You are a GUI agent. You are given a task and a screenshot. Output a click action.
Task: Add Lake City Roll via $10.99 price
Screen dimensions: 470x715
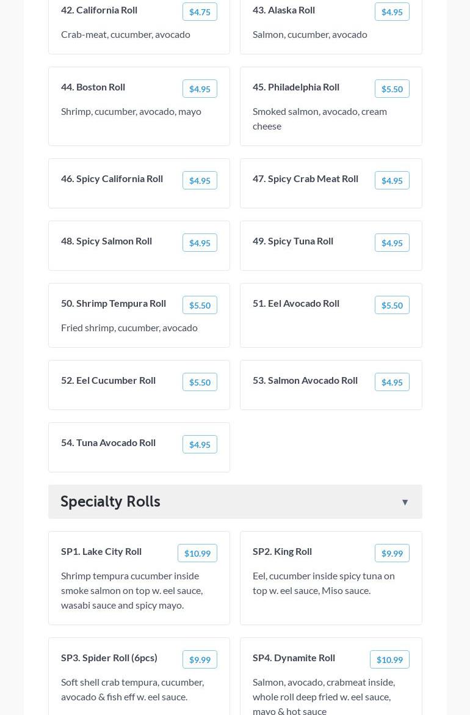197,554
